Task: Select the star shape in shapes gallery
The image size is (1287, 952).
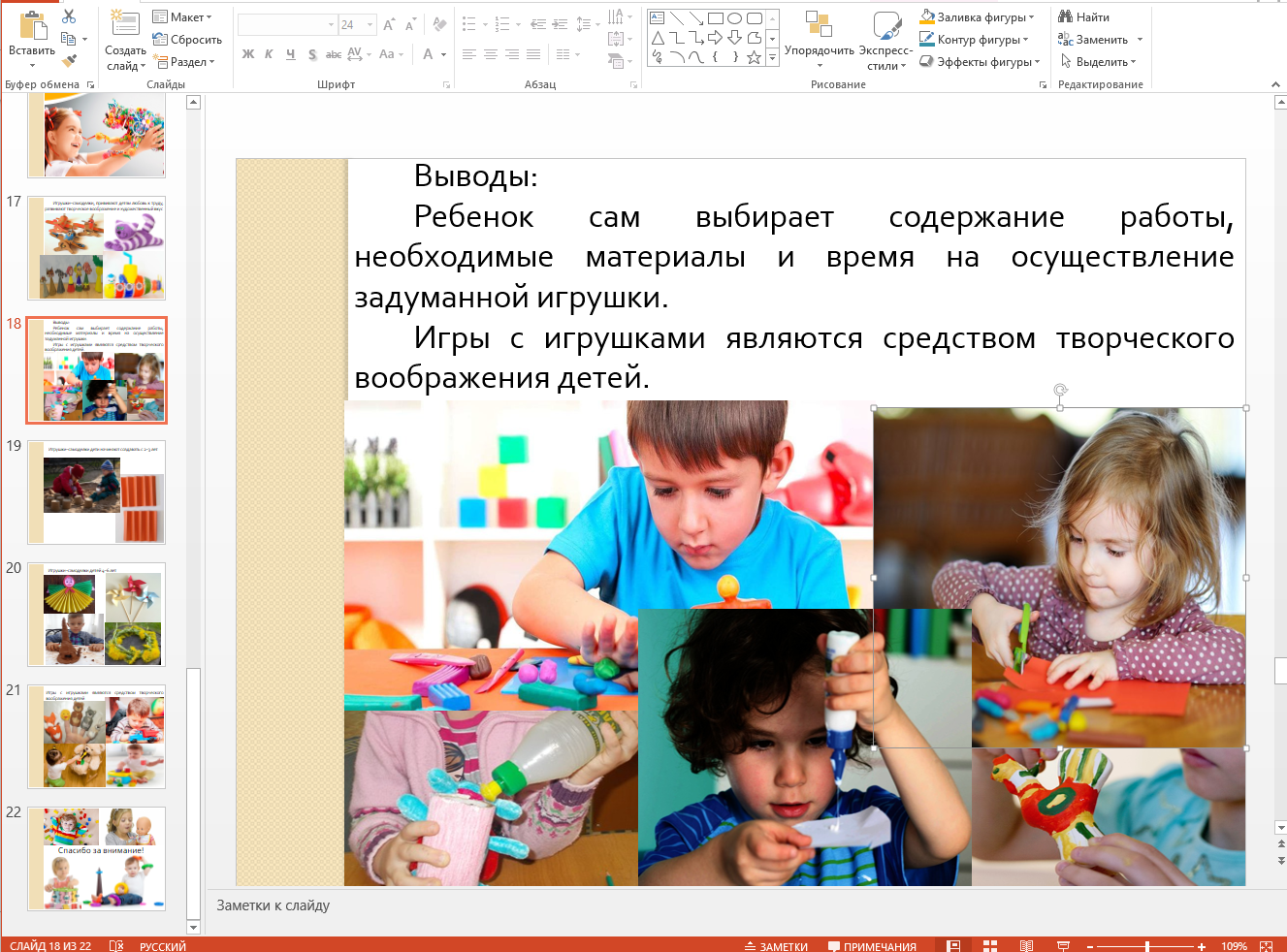Action: (754, 57)
